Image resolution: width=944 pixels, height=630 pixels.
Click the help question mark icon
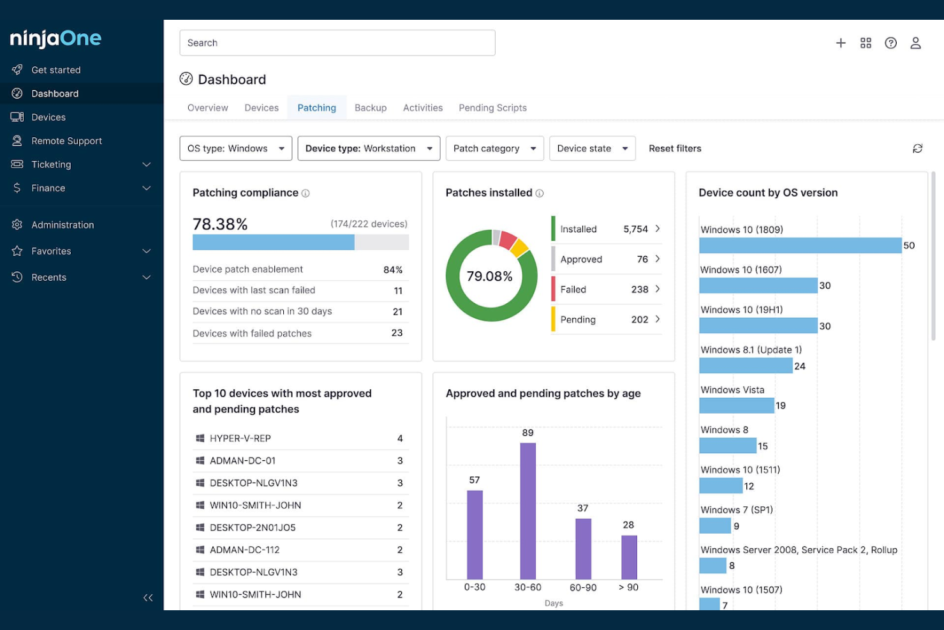[x=890, y=43]
